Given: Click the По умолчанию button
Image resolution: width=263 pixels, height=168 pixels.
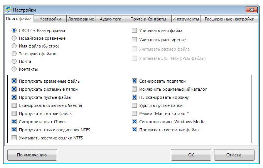Looking at the screenshot, I should [x=32, y=155].
